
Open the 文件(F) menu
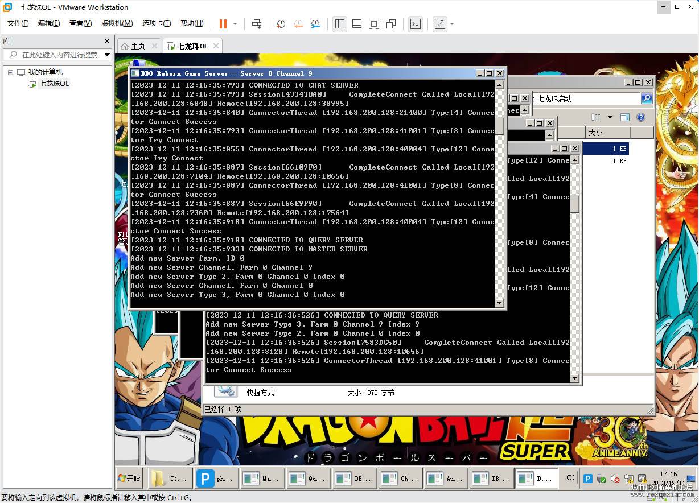[18, 23]
